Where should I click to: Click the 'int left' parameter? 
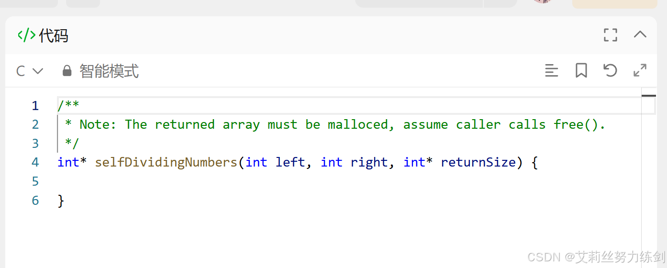pos(275,163)
